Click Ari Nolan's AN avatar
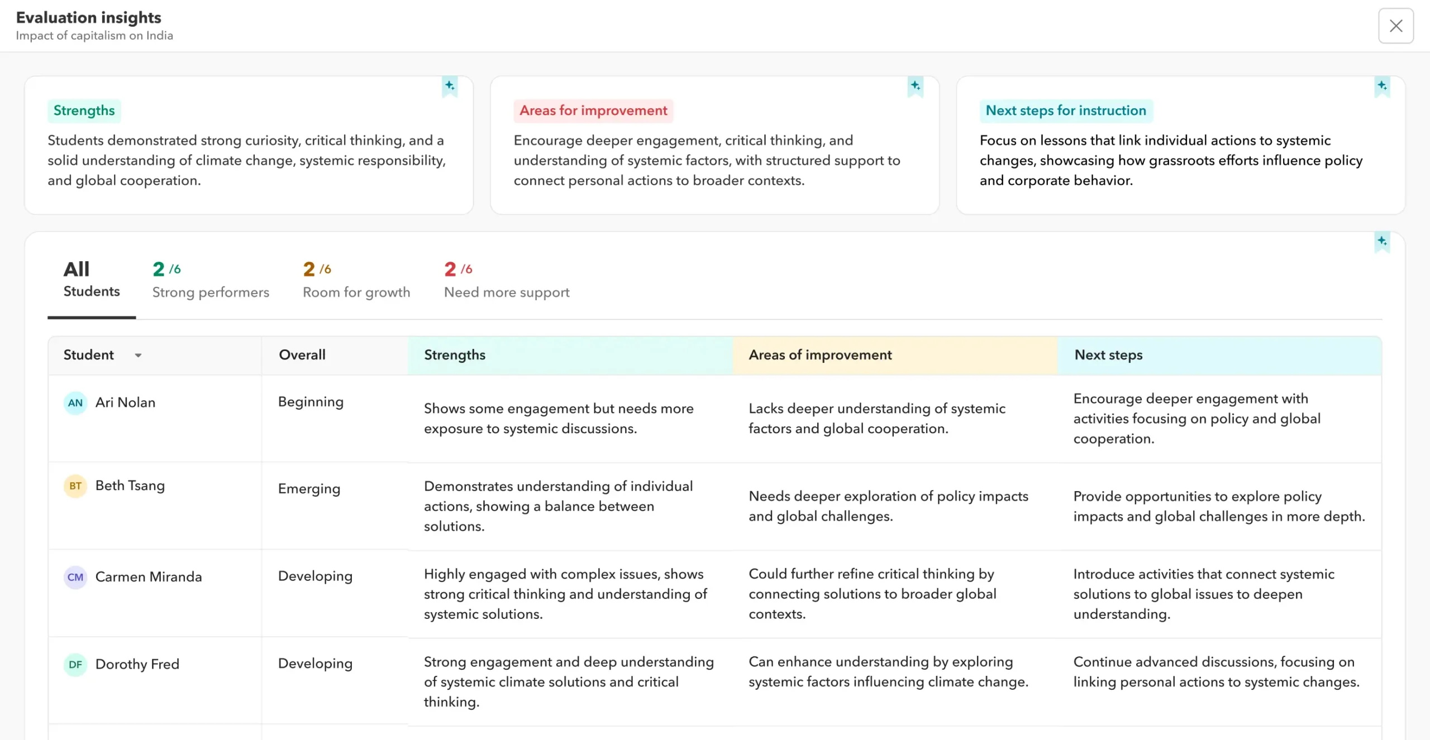Viewport: 1430px width, 740px height. [x=75, y=402]
